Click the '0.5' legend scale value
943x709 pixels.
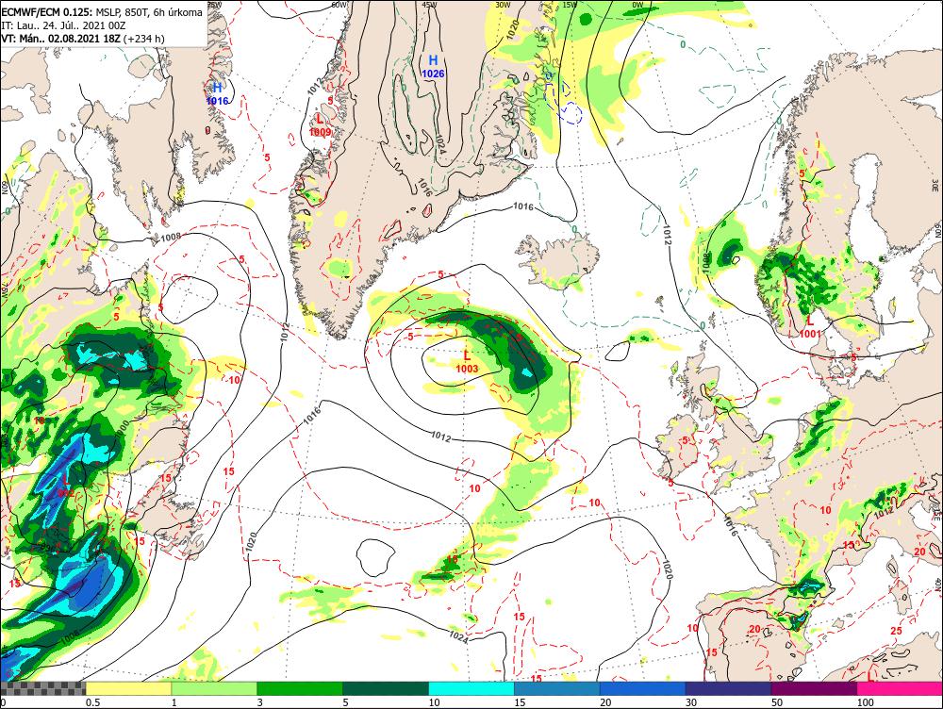coord(92,702)
